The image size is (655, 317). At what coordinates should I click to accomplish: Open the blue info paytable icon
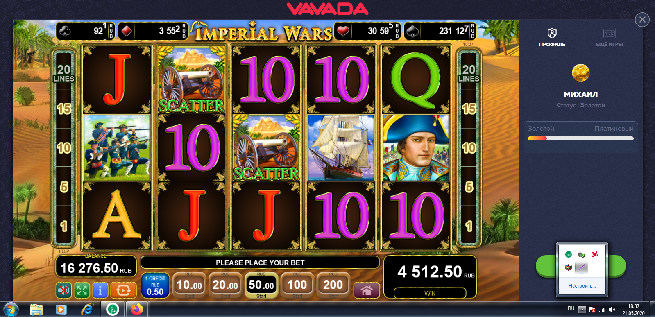pyautogui.click(x=100, y=290)
